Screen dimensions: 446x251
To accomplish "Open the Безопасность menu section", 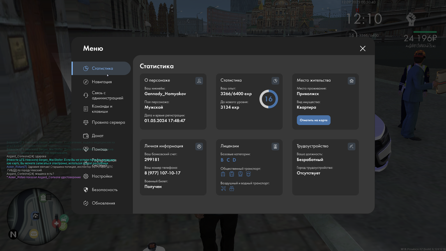I will [x=101, y=190].
